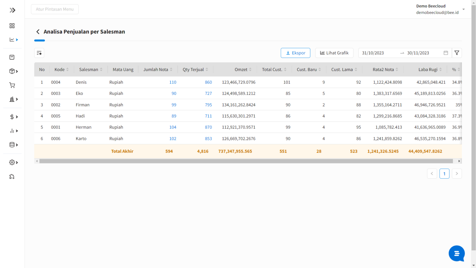Open the chat support bubble

(456, 253)
